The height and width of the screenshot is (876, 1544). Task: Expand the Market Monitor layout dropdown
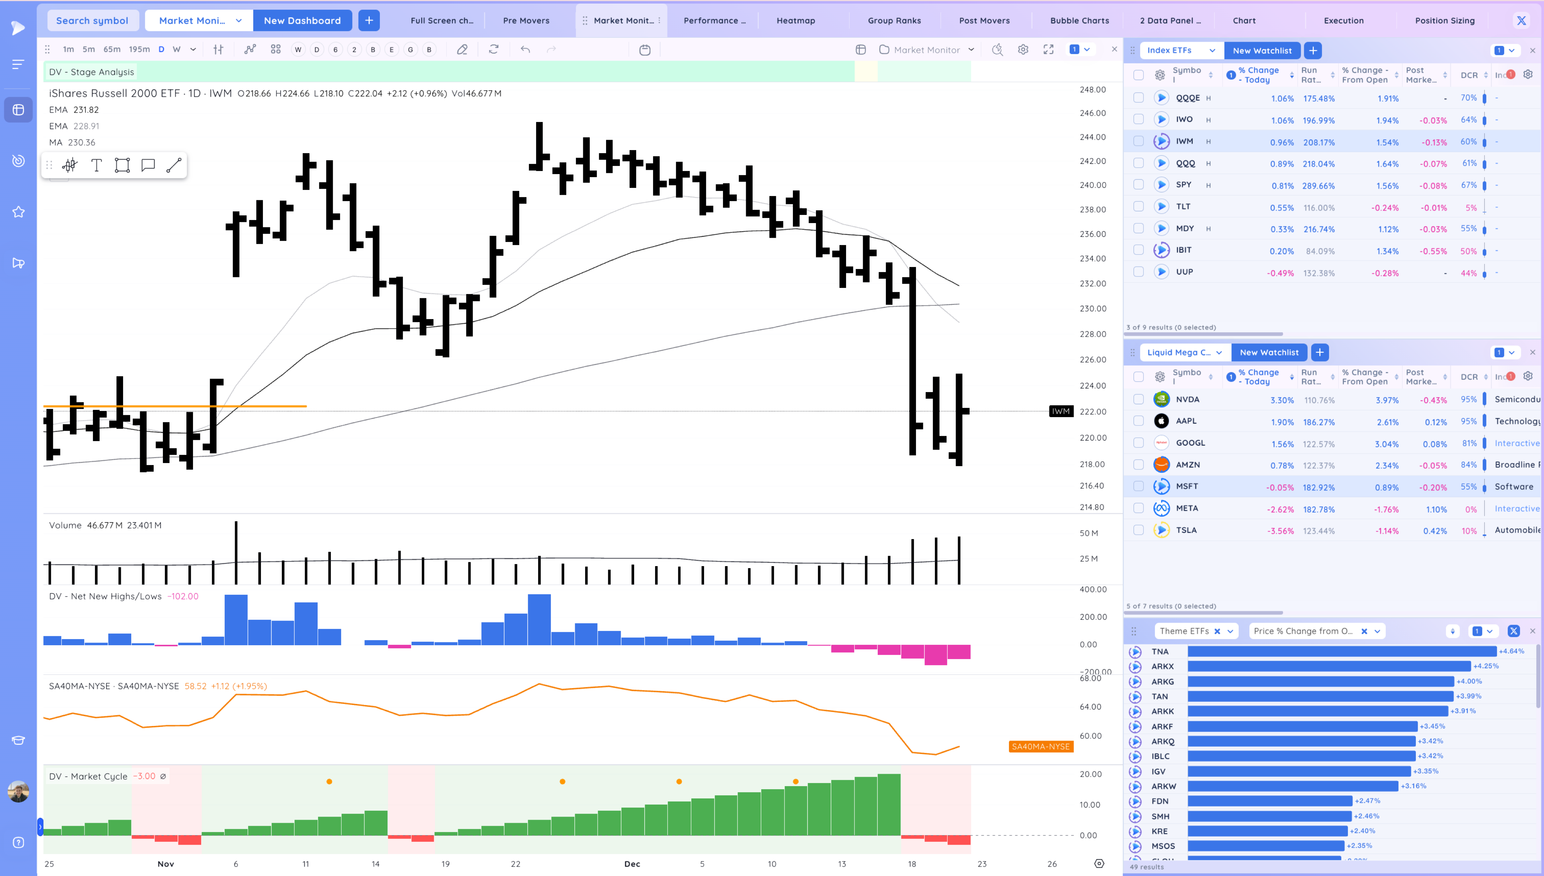coord(971,50)
